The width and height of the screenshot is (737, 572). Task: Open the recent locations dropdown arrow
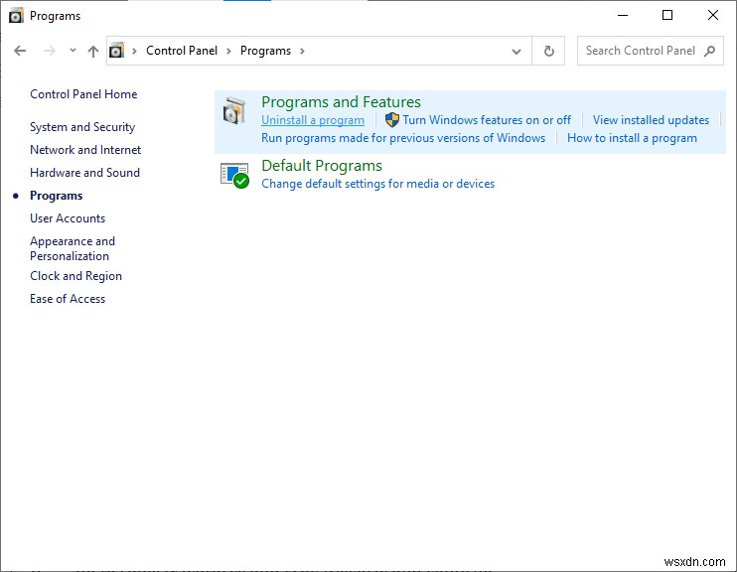pos(73,50)
